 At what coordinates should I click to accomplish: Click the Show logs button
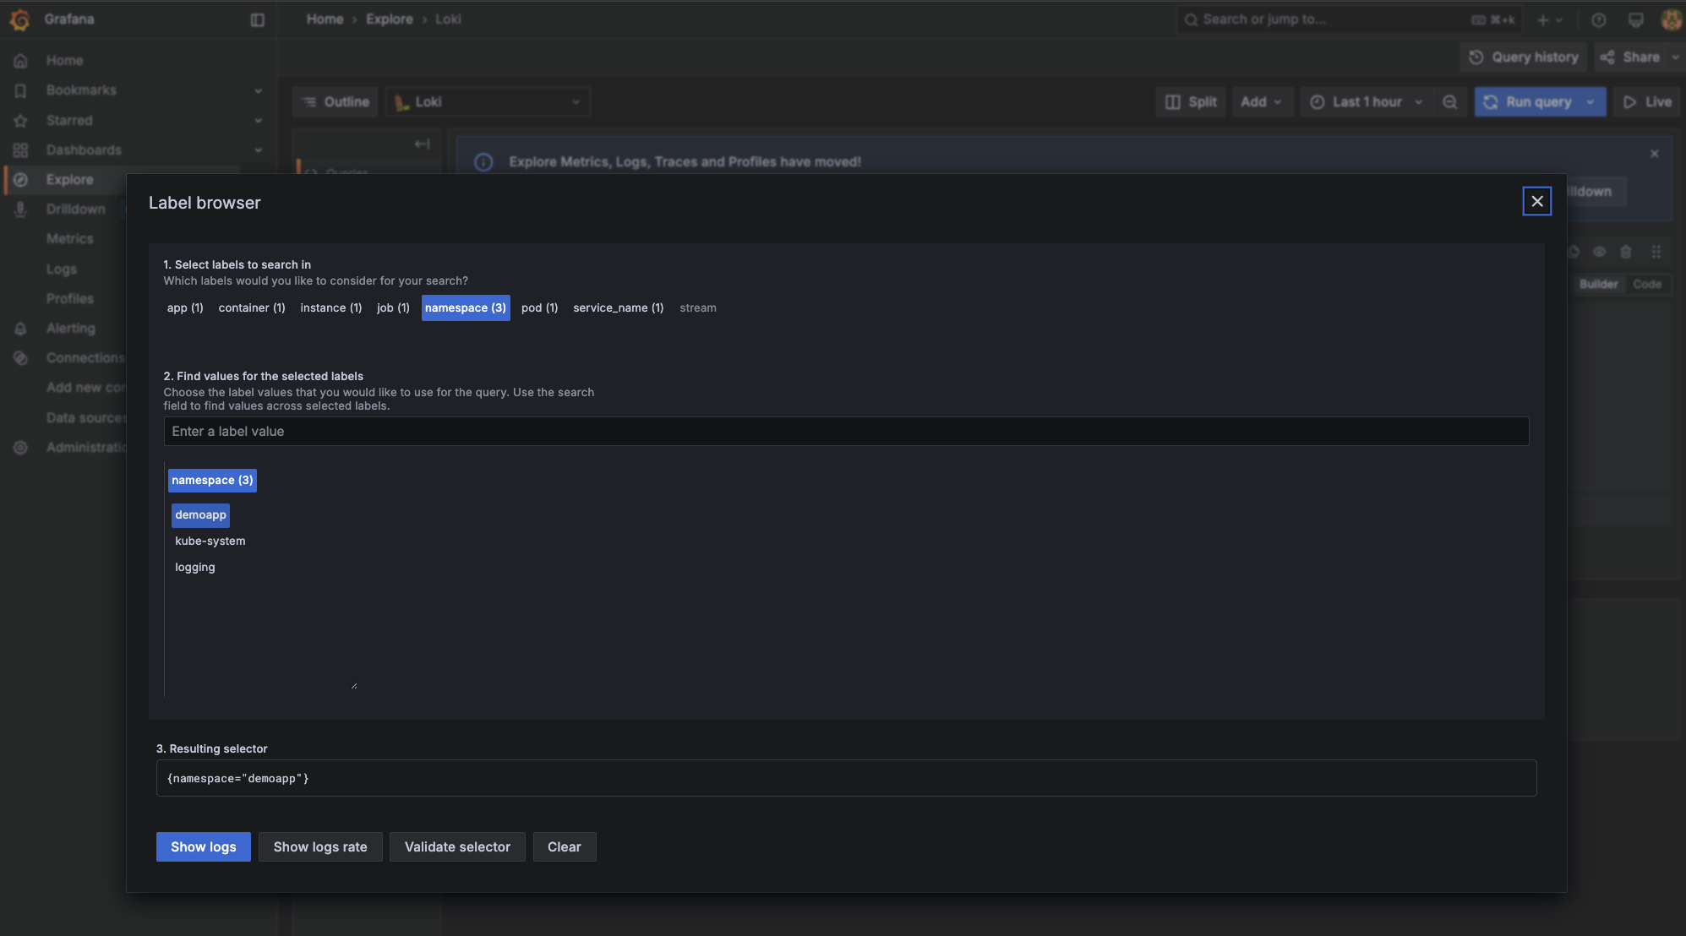click(203, 846)
